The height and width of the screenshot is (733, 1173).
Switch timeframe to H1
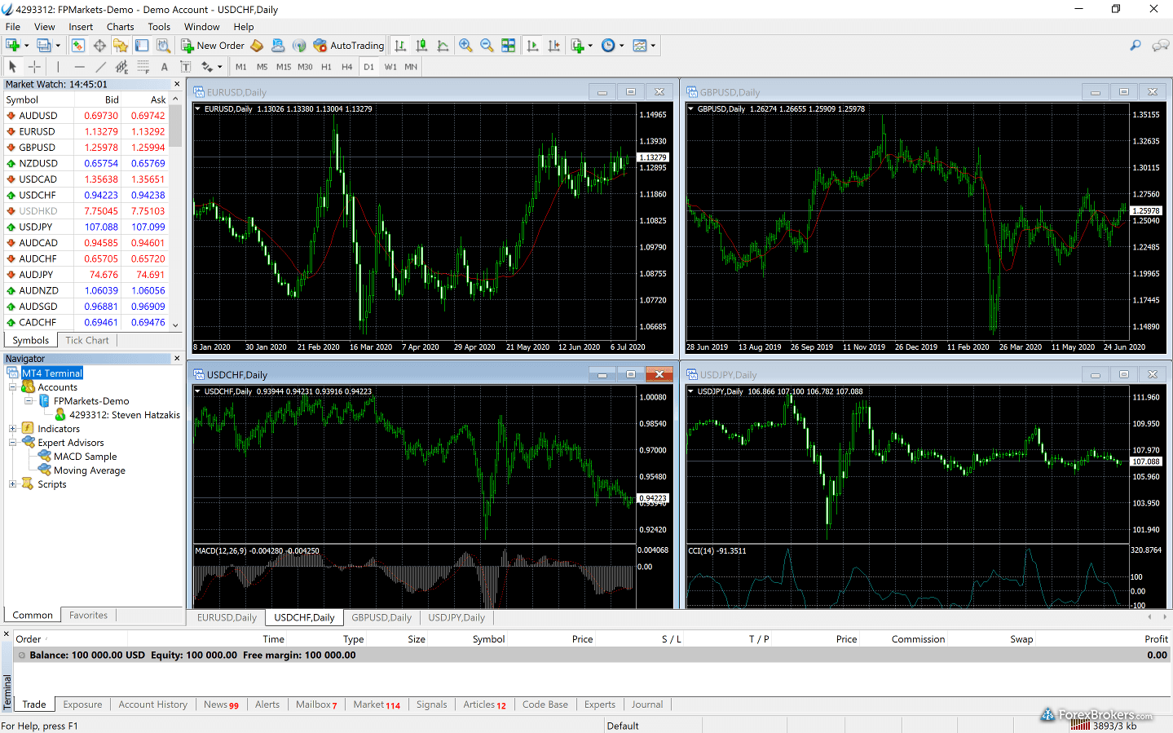(326, 67)
